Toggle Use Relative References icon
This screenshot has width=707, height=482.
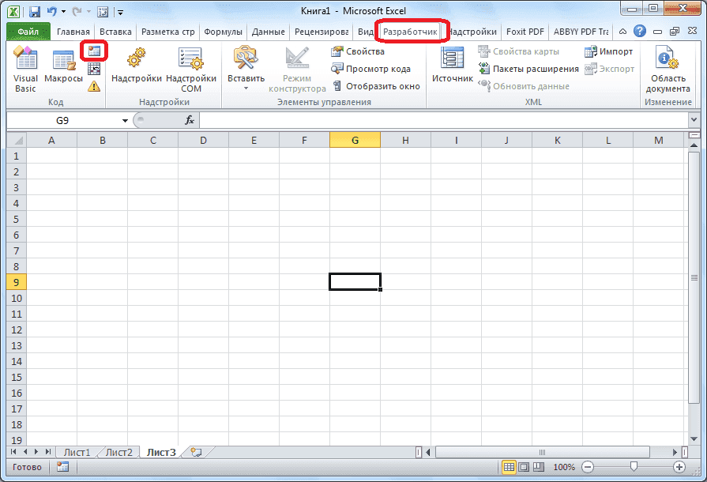(94, 69)
